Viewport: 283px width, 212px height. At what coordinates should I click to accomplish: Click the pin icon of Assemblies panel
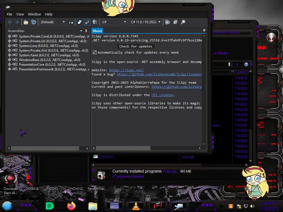86,31
